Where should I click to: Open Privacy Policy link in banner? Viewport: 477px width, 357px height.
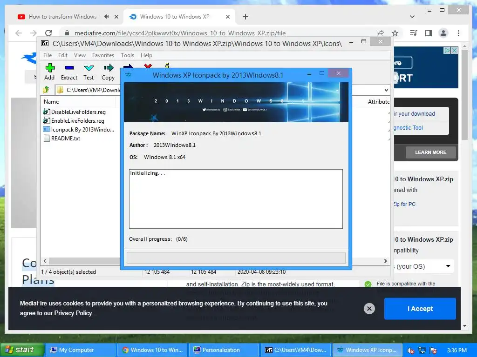(x=74, y=313)
